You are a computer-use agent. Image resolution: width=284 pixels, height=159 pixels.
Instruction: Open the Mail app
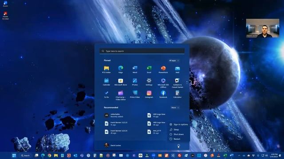pyautogui.click(x=177, y=69)
